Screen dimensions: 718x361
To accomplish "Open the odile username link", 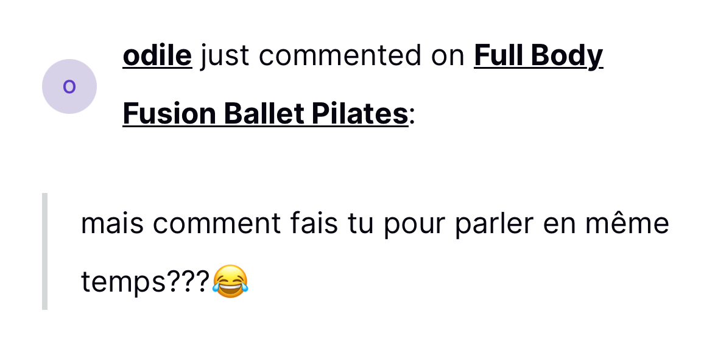I will pos(158,55).
